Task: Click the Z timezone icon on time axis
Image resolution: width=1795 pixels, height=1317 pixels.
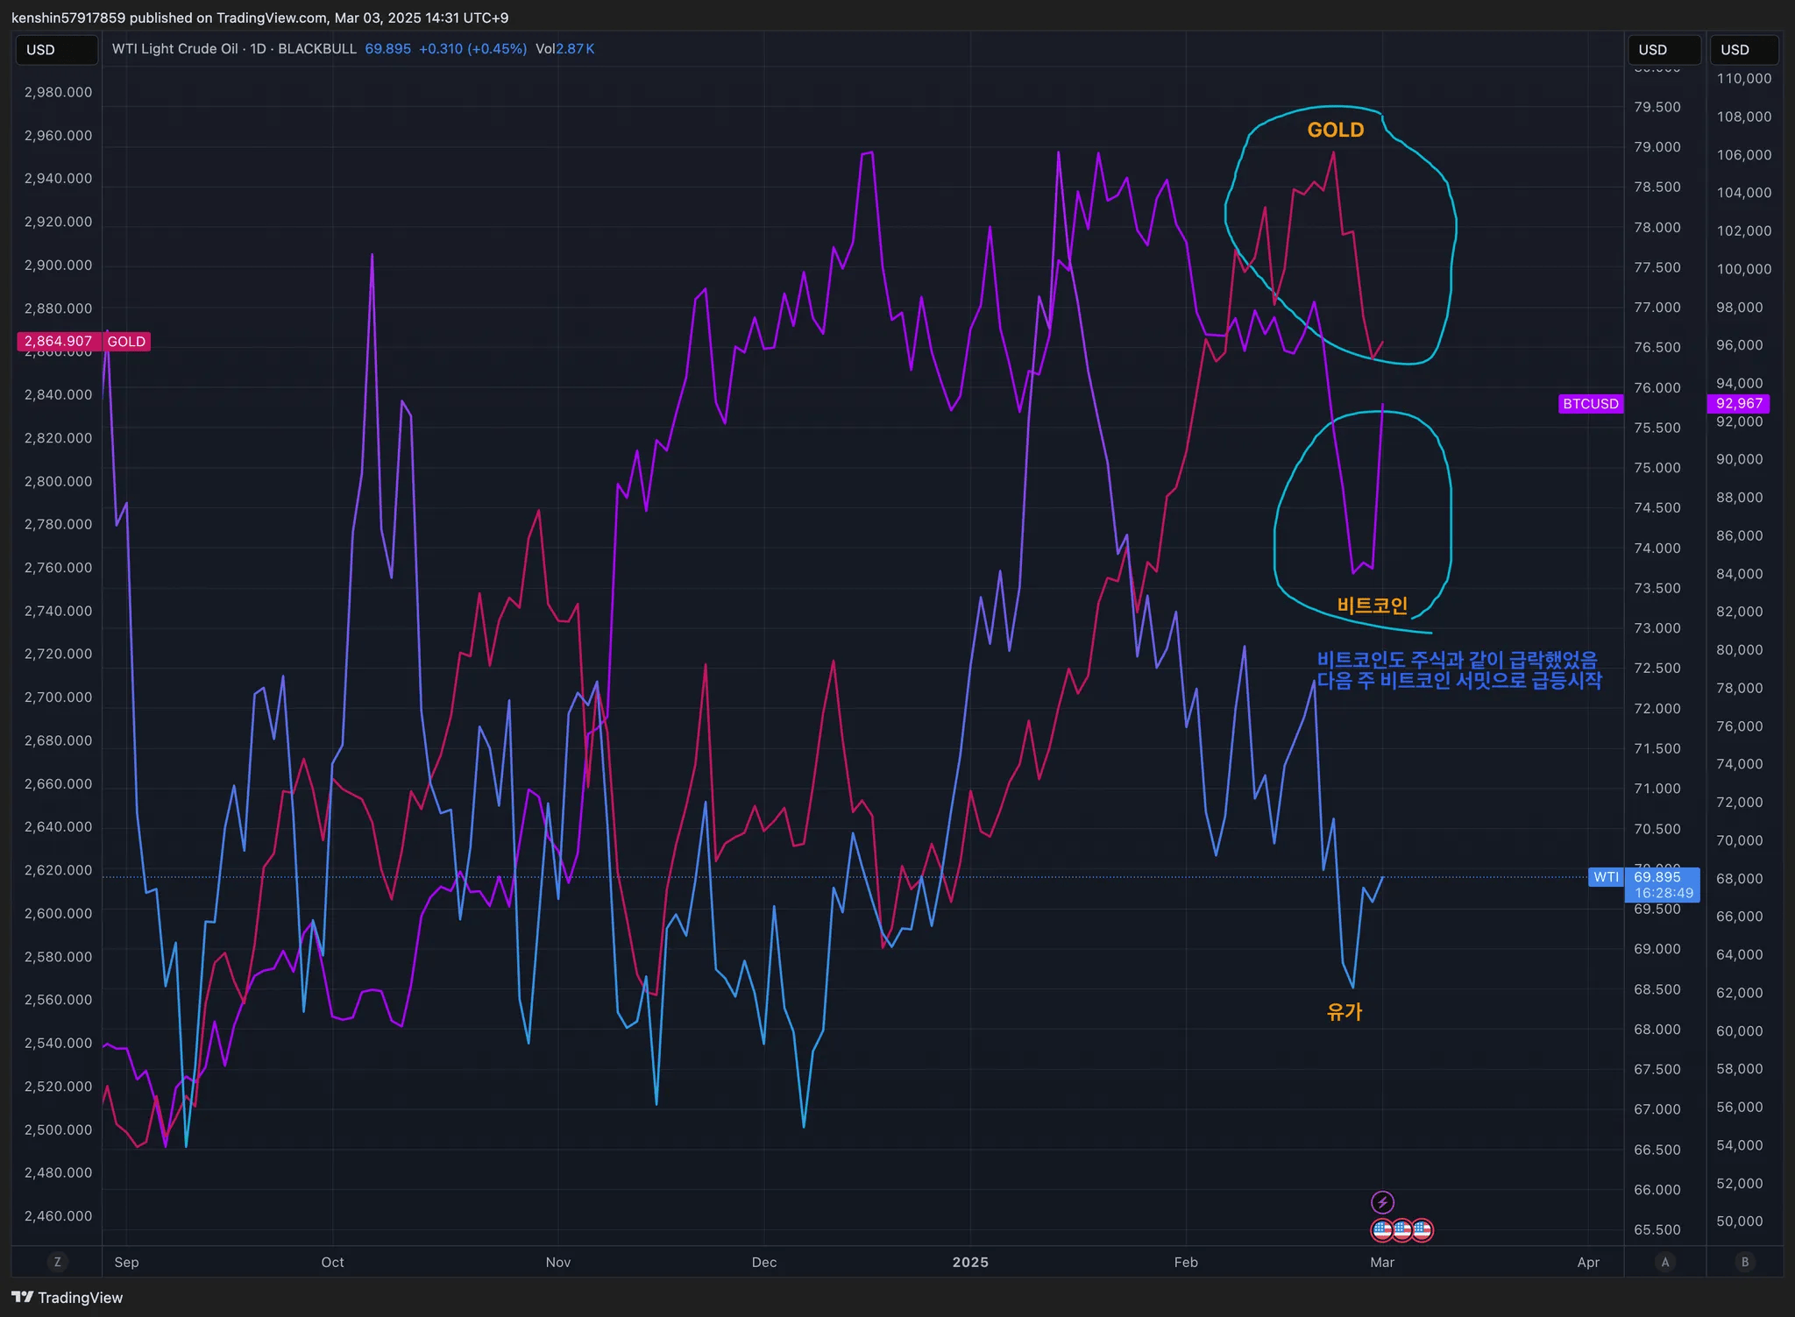Action: pos(58,1262)
